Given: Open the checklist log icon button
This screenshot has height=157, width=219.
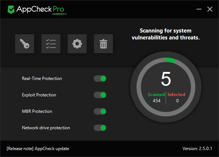Looking at the screenshot, I should click(51, 44).
